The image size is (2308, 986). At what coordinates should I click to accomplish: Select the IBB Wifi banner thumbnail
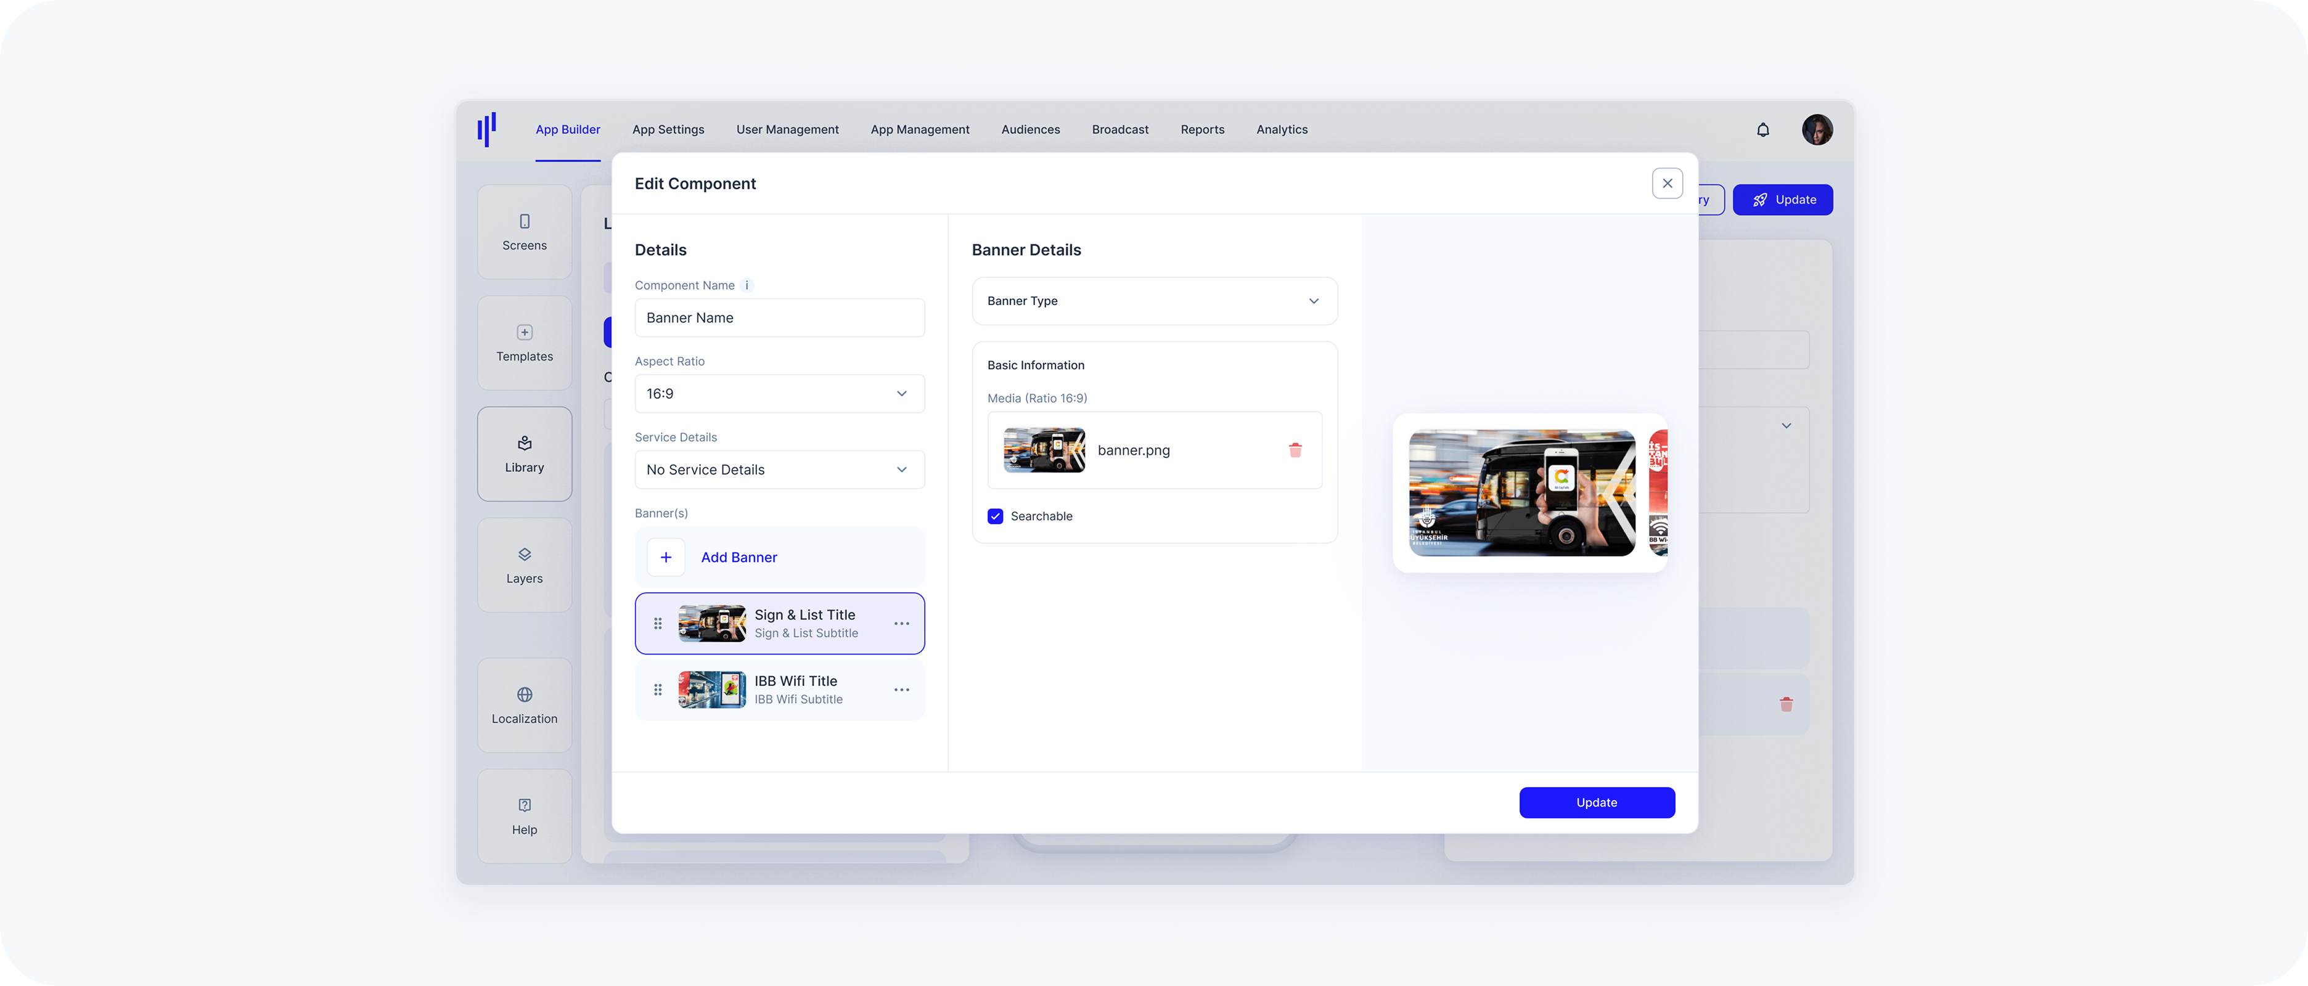[711, 690]
